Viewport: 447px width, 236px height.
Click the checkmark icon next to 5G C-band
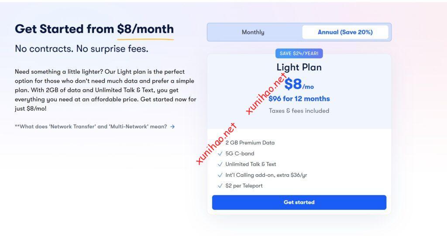(x=220, y=153)
